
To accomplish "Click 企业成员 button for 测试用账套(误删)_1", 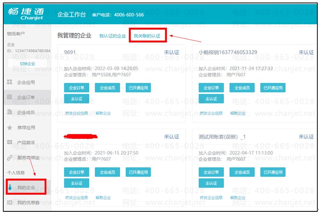I will (x=242, y=172).
